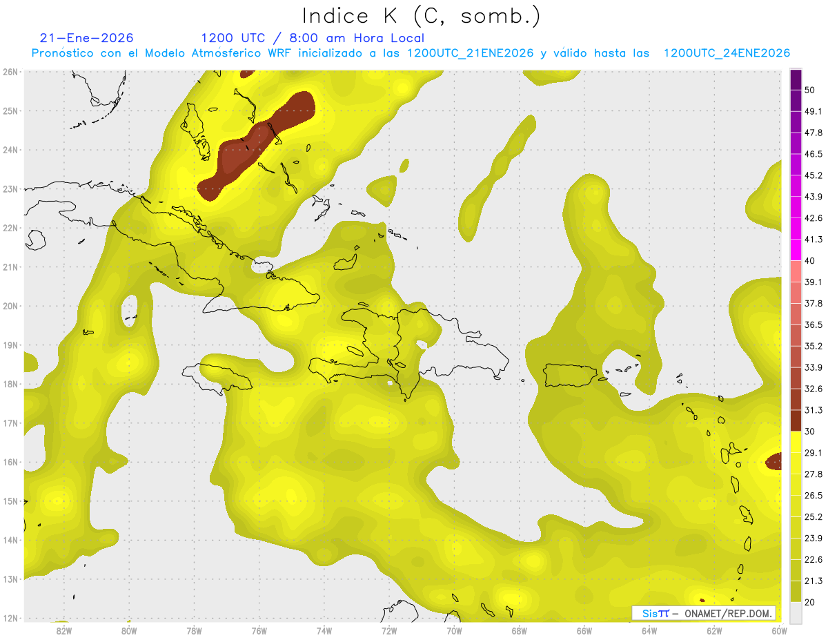Click the '68W' longitude label

tap(520, 630)
